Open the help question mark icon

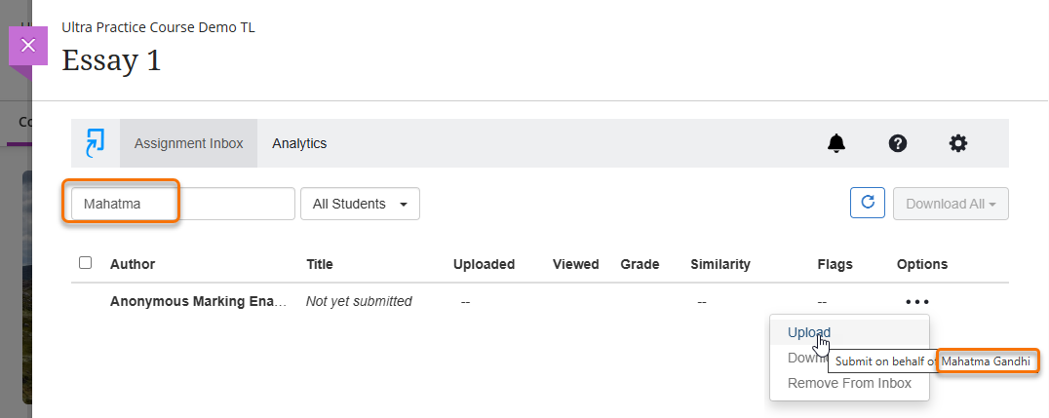point(898,143)
